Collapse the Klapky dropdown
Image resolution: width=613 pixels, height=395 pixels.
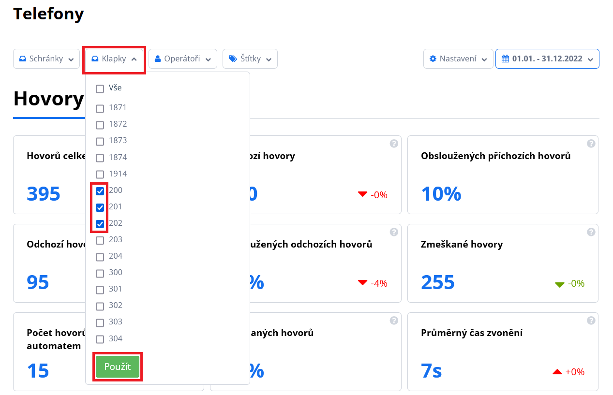(x=114, y=59)
